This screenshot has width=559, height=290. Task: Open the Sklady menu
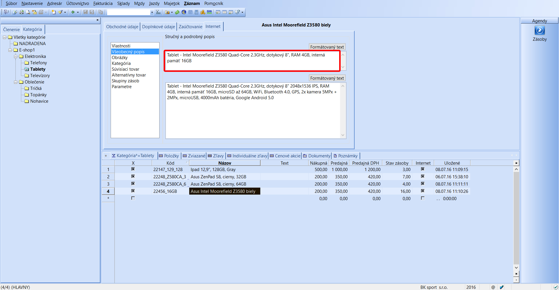[x=123, y=3]
